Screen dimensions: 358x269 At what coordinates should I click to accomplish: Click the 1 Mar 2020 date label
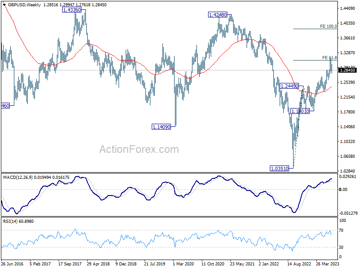183,264
